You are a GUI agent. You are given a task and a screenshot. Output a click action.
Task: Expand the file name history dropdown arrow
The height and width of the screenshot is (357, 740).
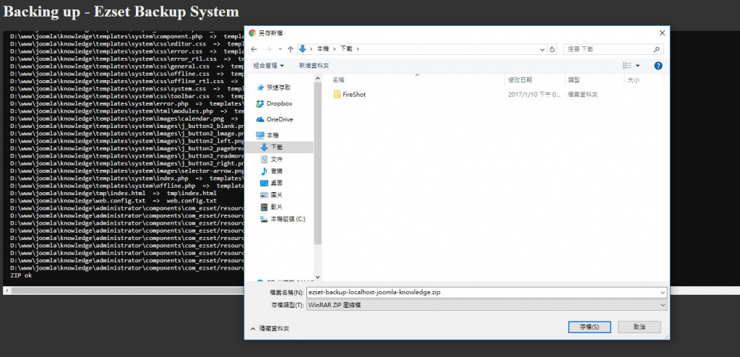662,293
